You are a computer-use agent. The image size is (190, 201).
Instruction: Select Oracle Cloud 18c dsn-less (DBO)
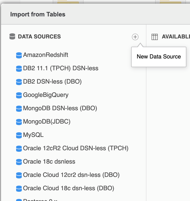pyautogui.click(x=69, y=188)
